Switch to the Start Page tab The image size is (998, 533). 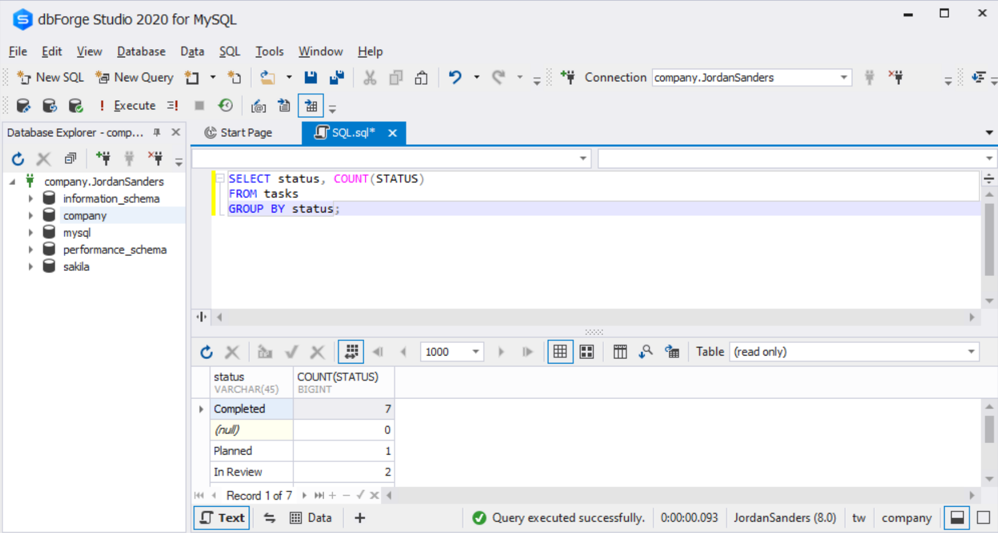click(239, 133)
